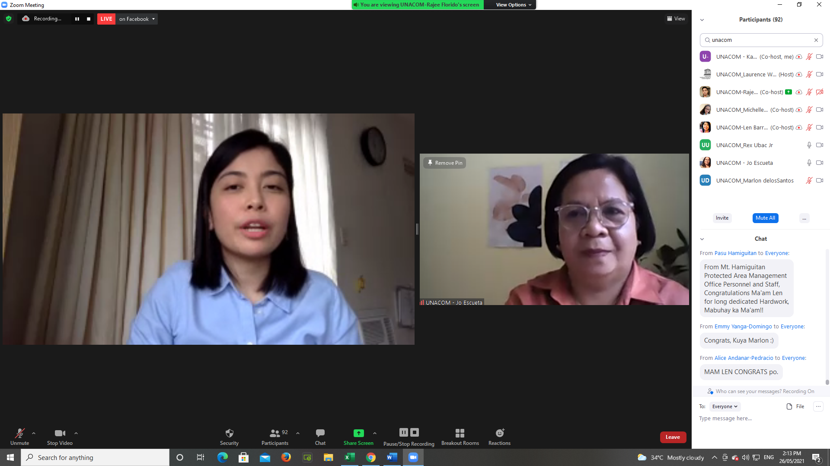Mute UNACOM_Rex Ubac Jr microphone
The height and width of the screenshot is (466, 830).
pos(809,145)
